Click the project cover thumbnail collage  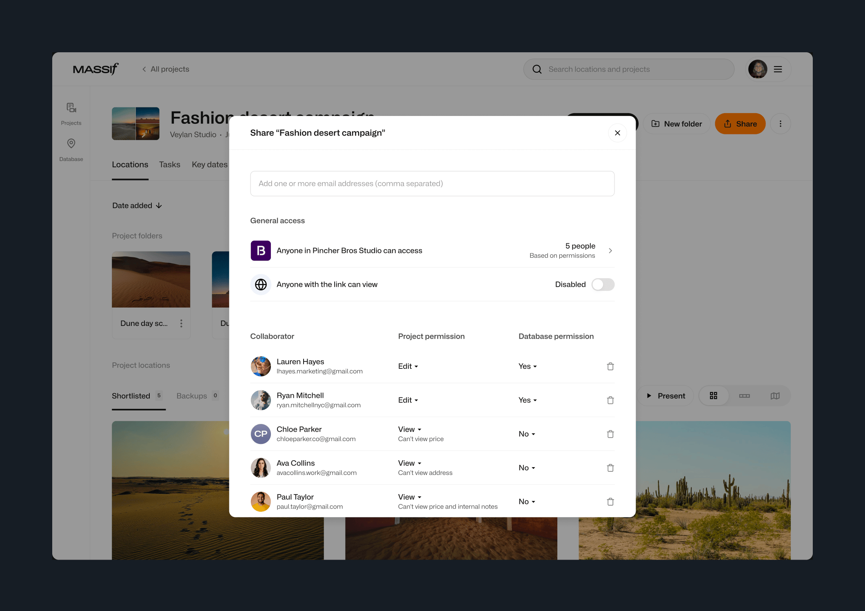tap(135, 124)
